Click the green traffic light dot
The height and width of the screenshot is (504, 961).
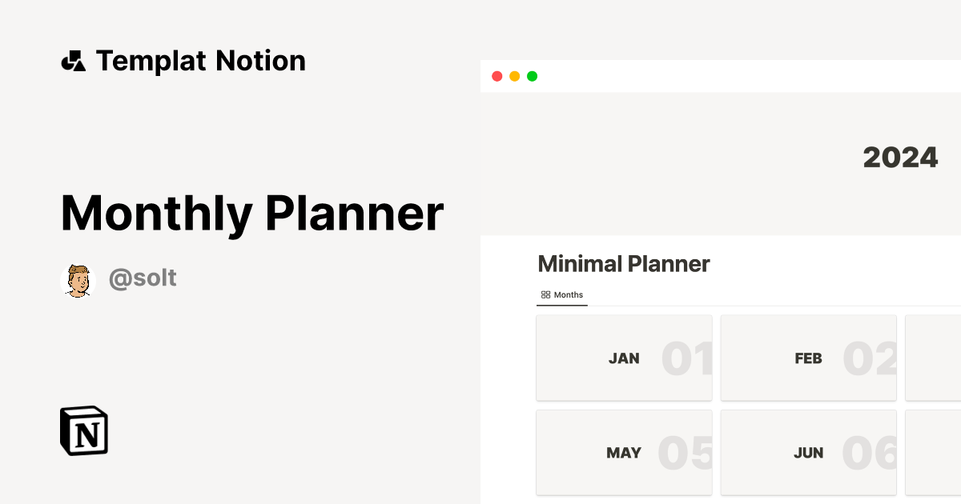pos(532,75)
